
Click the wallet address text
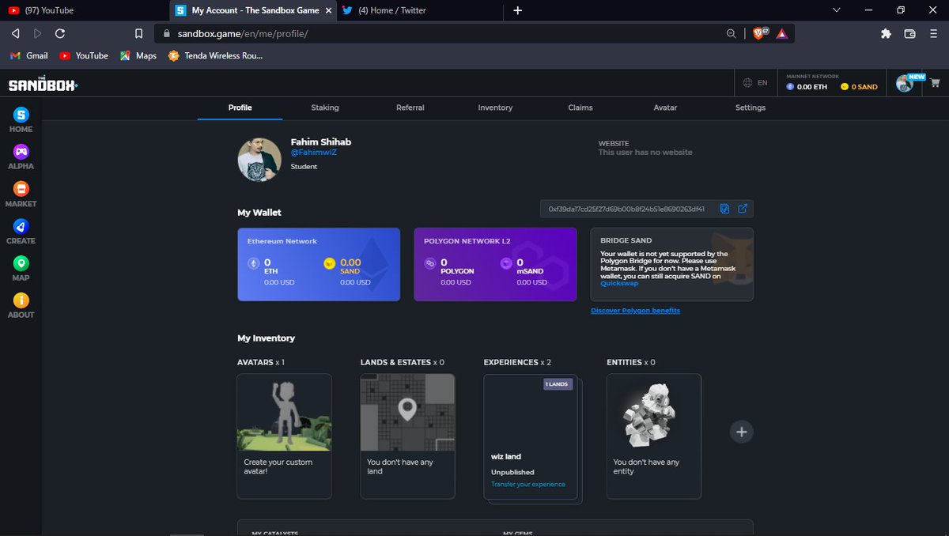point(626,209)
